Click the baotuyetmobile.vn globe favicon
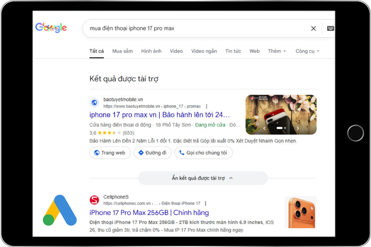The height and width of the screenshot is (247, 371). coord(94,103)
